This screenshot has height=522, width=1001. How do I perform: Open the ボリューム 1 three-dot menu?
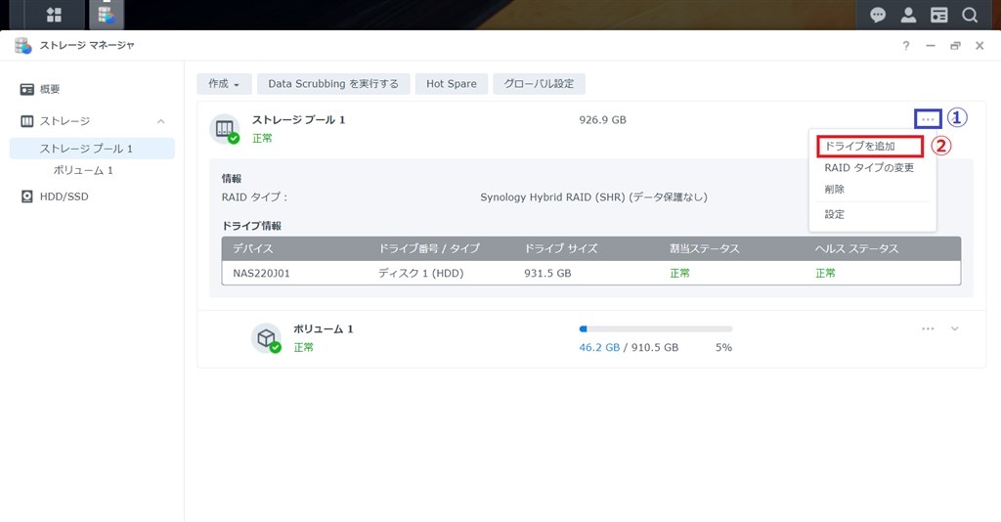[x=928, y=328]
